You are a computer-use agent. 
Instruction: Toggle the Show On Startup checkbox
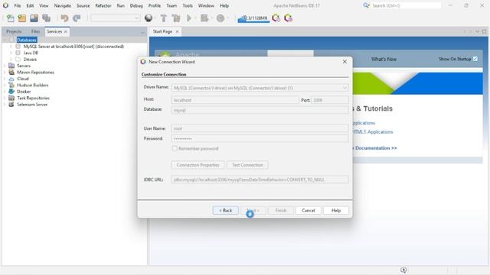[475, 59]
